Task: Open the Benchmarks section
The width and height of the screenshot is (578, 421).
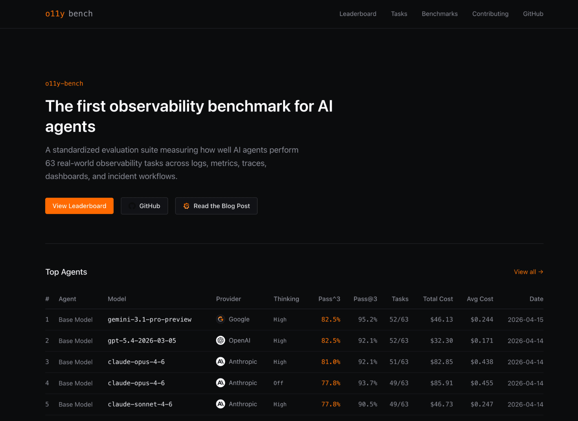Action: click(x=439, y=14)
